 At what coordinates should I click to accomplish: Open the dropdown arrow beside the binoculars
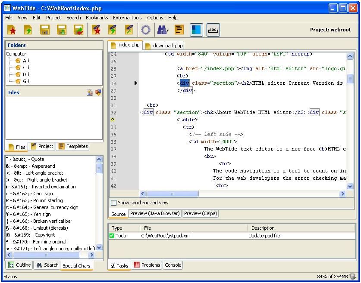[168, 31]
